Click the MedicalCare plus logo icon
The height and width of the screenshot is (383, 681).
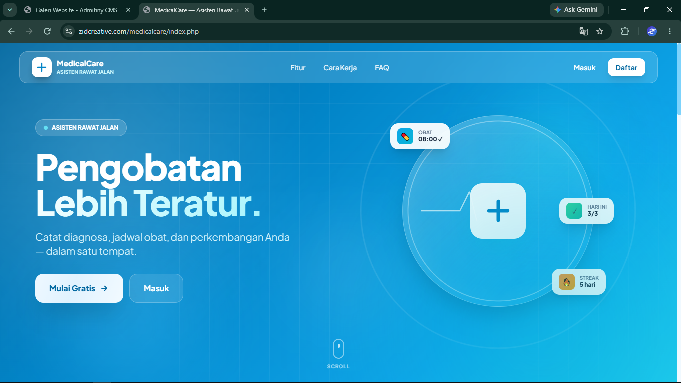tap(42, 67)
